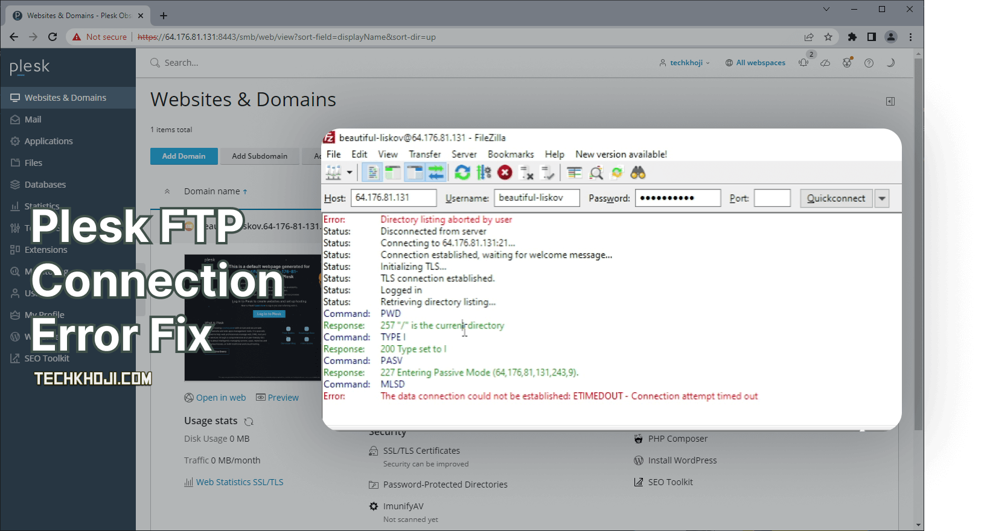Collapse all domains double chevron
987x531 pixels.
click(x=167, y=191)
